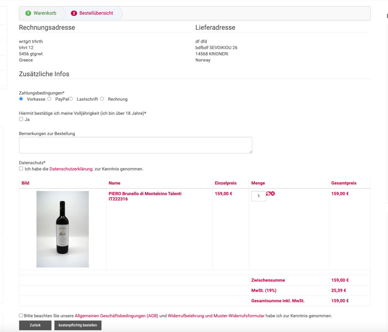Open the Allgemeinen Geschäftsbedingungen (AGB) link
The width and height of the screenshot is (388, 332).
pyautogui.click(x=116, y=316)
